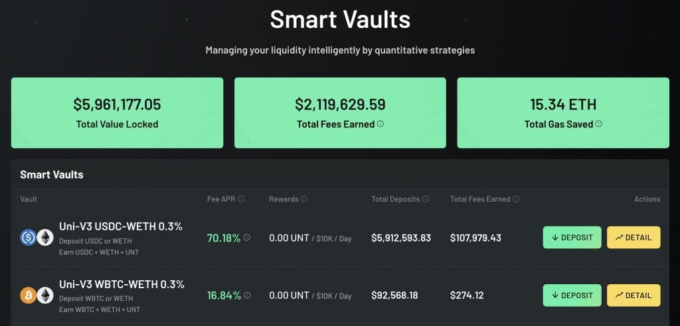Click Total Fees Earned column header info icon
The width and height of the screenshot is (680, 326).
coord(516,199)
